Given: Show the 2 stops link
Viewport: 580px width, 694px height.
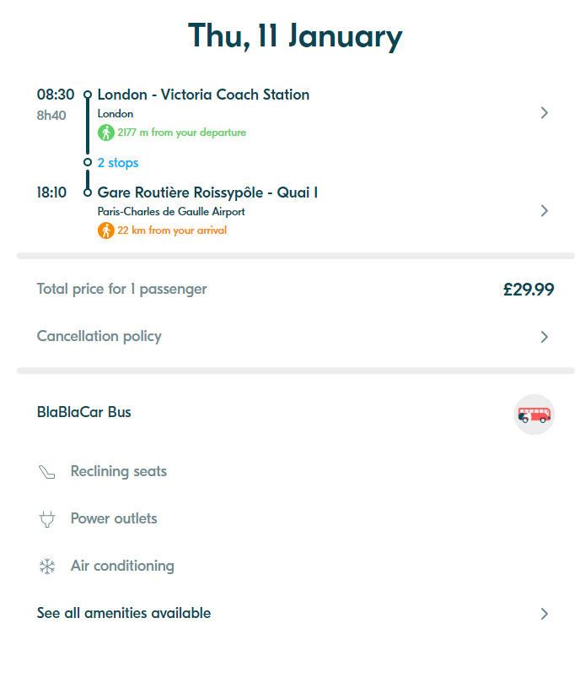Looking at the screenshot, I should 118,163.
